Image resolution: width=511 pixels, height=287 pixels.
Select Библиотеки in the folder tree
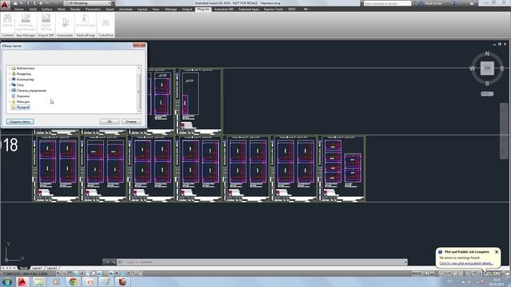click(26, 69)
